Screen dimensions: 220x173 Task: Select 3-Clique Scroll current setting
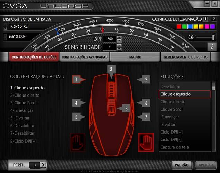coord(24,103)
